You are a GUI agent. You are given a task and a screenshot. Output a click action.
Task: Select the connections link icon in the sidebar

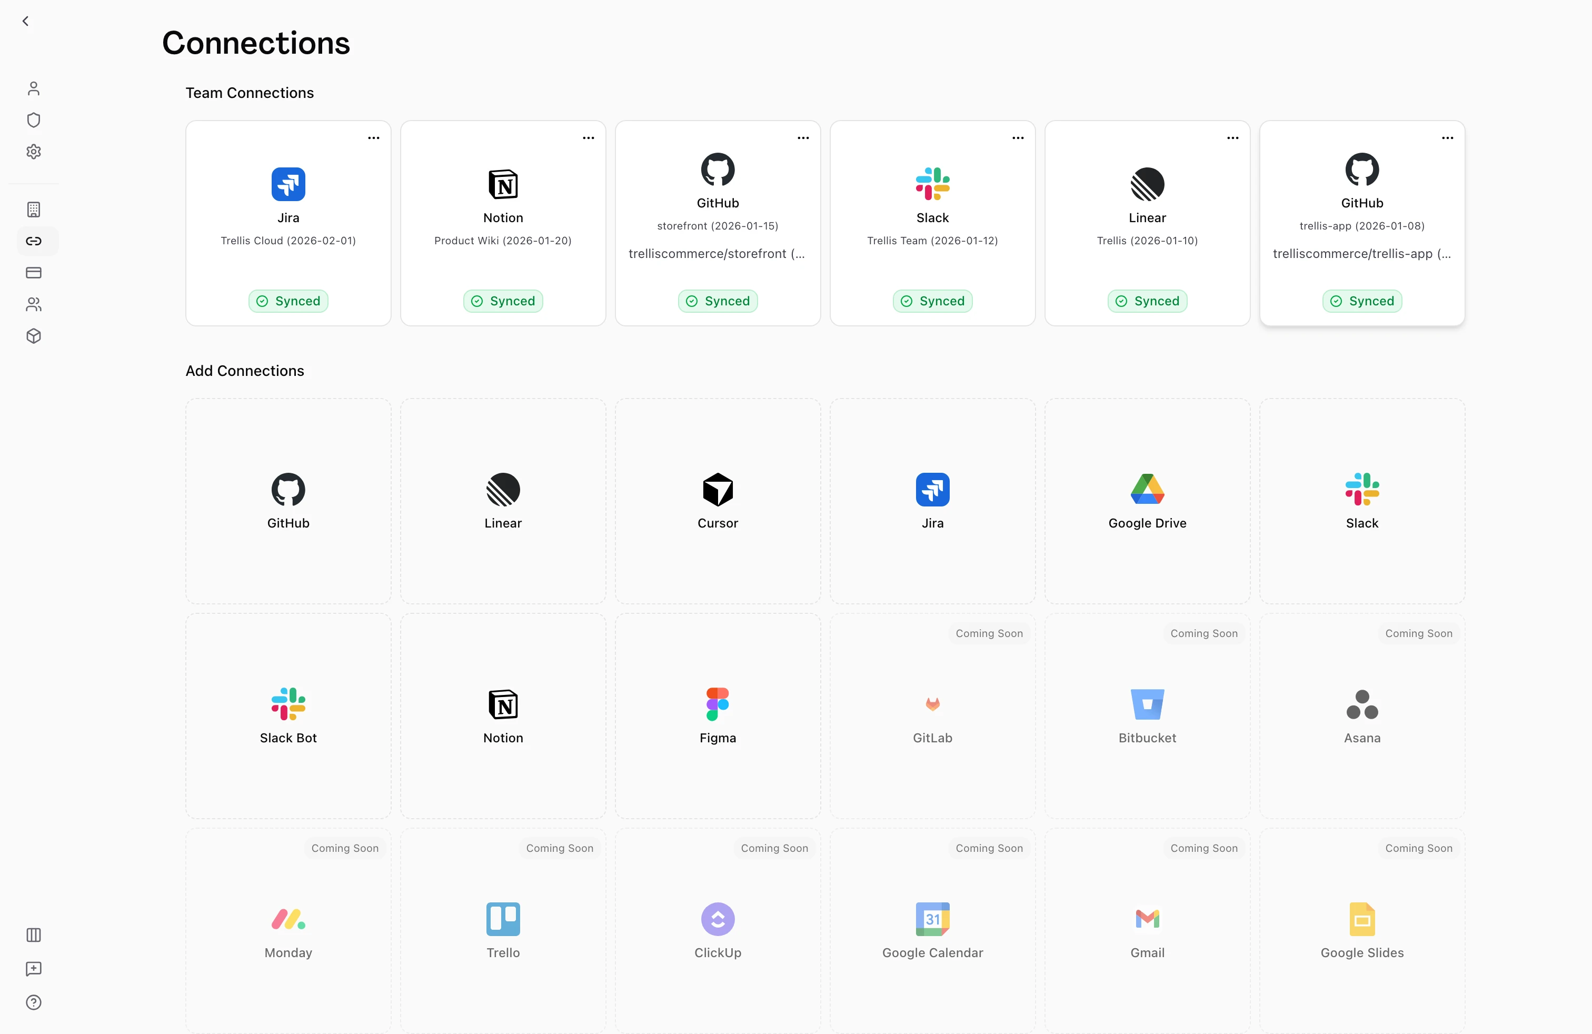(x=34, y=241)
